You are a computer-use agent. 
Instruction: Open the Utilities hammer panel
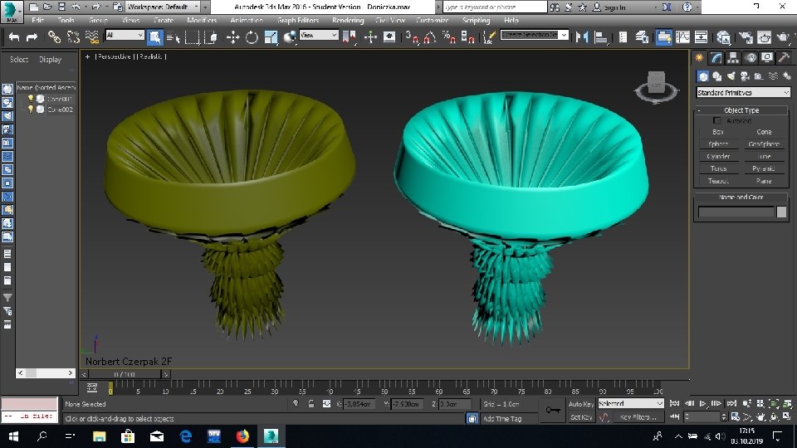[x=784, y=57]
